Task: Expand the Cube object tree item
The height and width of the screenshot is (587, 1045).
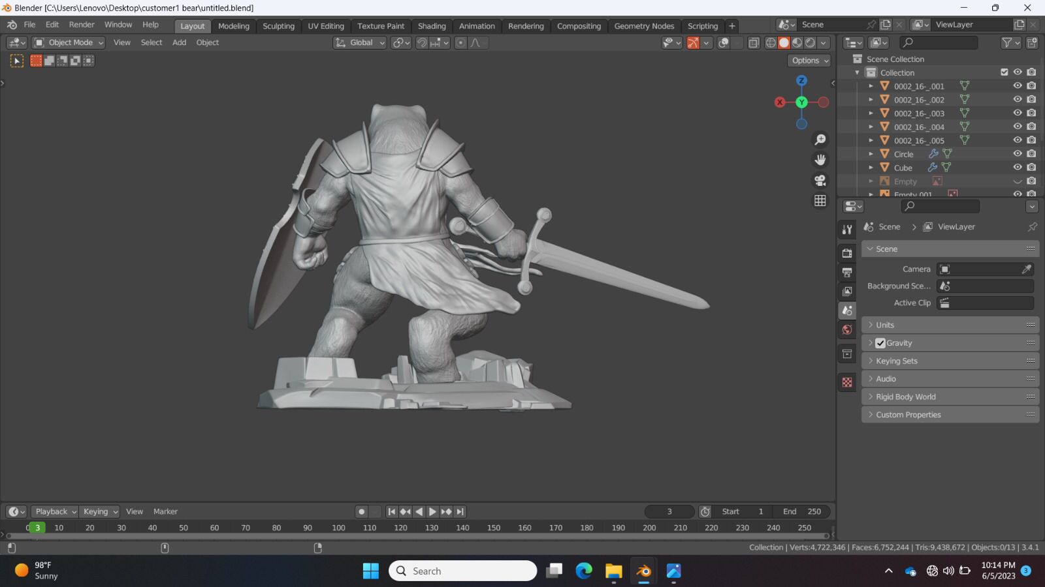Action: click(871, 168)
